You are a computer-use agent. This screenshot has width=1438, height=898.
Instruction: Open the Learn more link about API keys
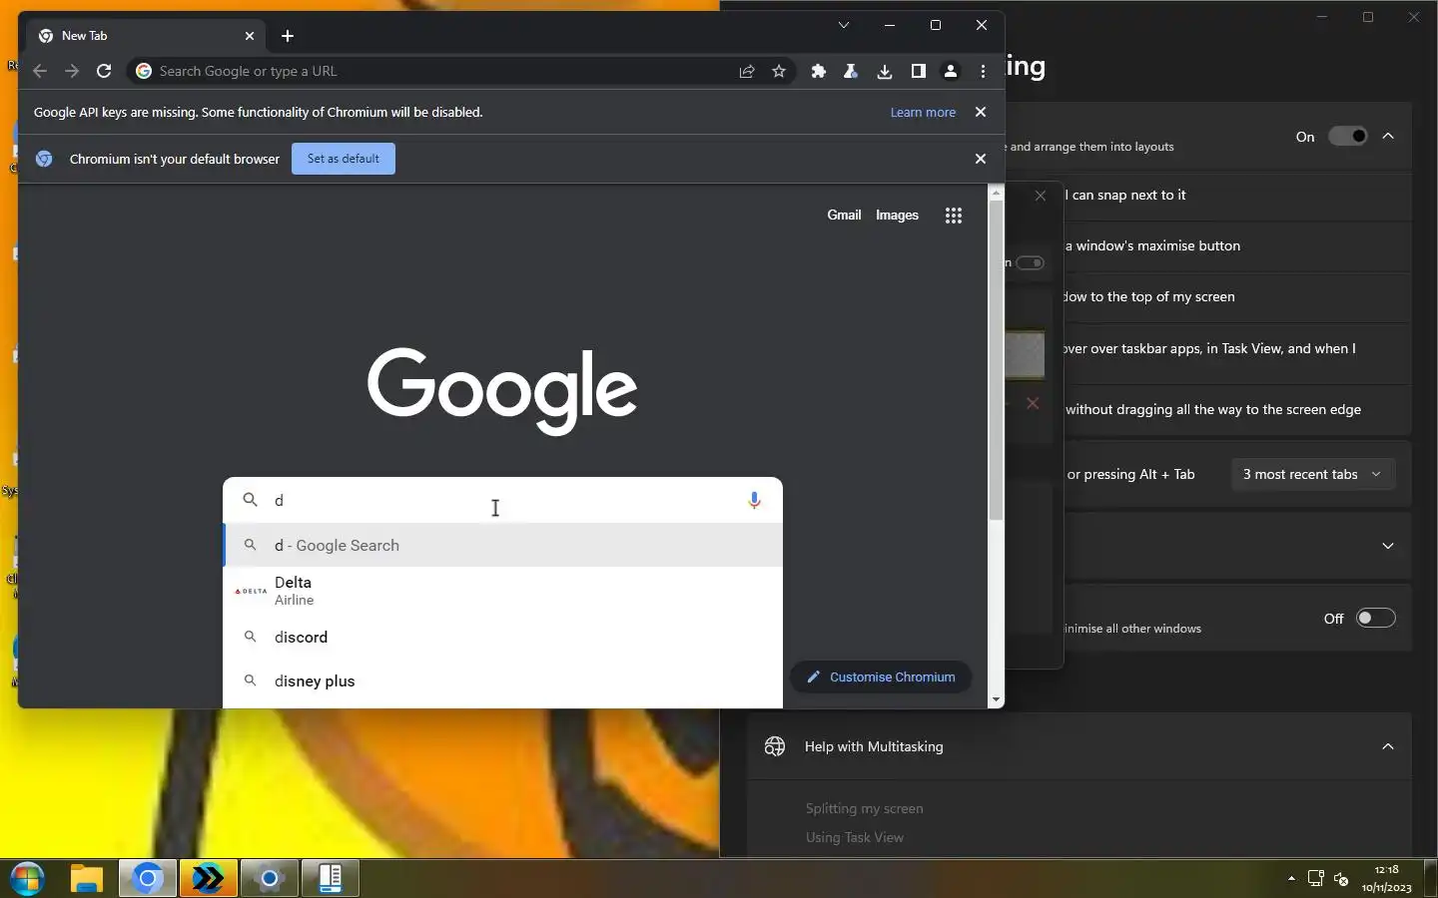tap(923, 113)
